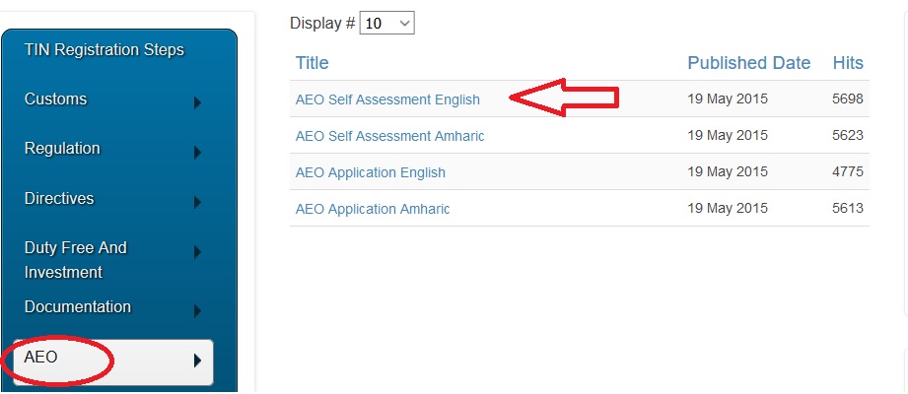Viewport: 908px width, 394px height.
Task: Open the Display # dropdown
Action: point(388,23)
